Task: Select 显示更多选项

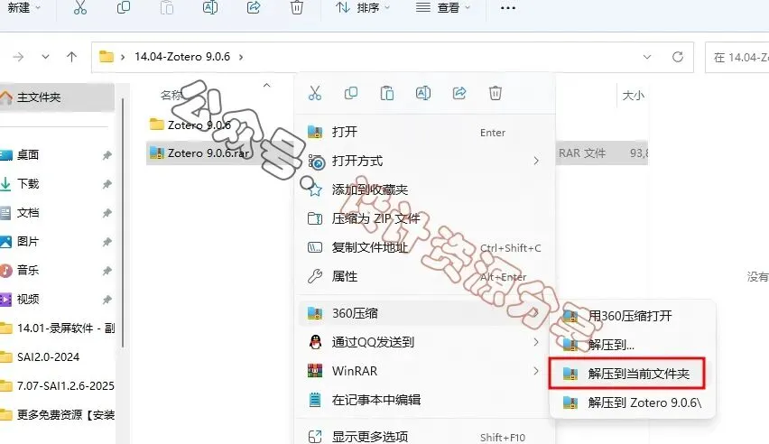Action: click(425, 436)
